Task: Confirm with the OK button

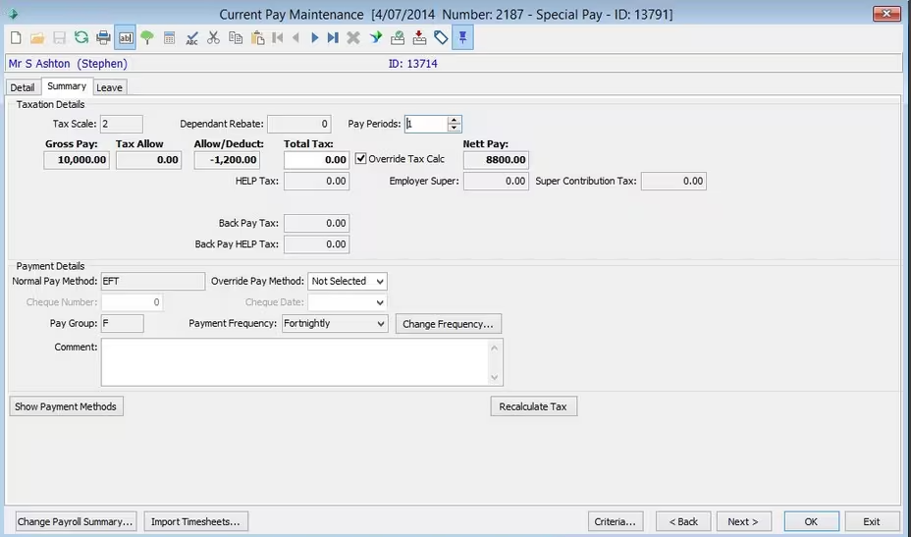Action: point(811,521)
